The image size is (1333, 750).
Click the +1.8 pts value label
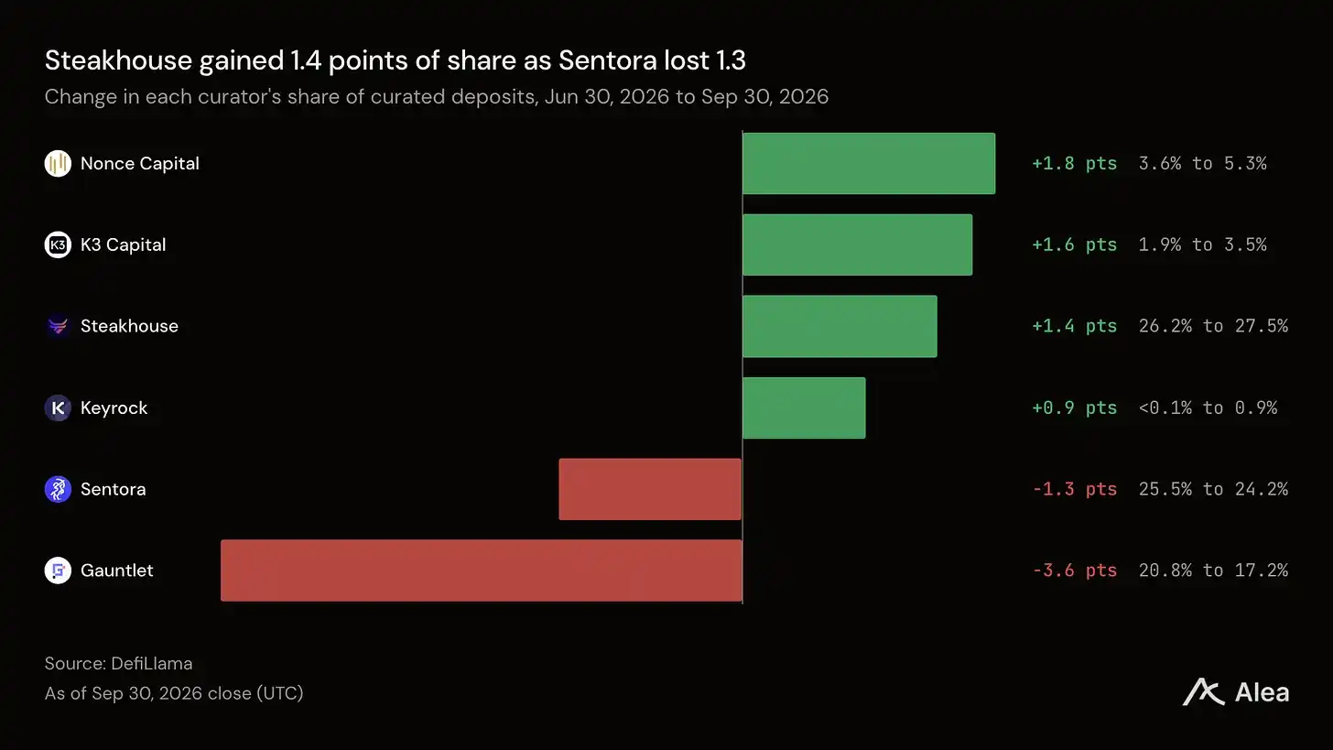pos(1074,164)
